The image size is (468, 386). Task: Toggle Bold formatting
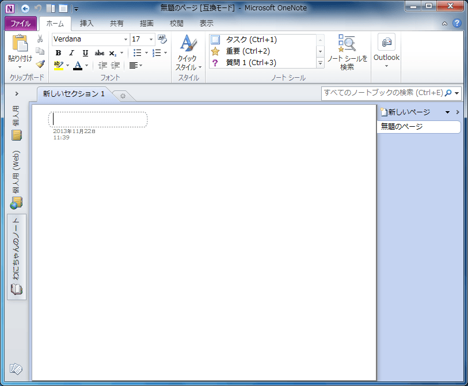pos(59,53)
